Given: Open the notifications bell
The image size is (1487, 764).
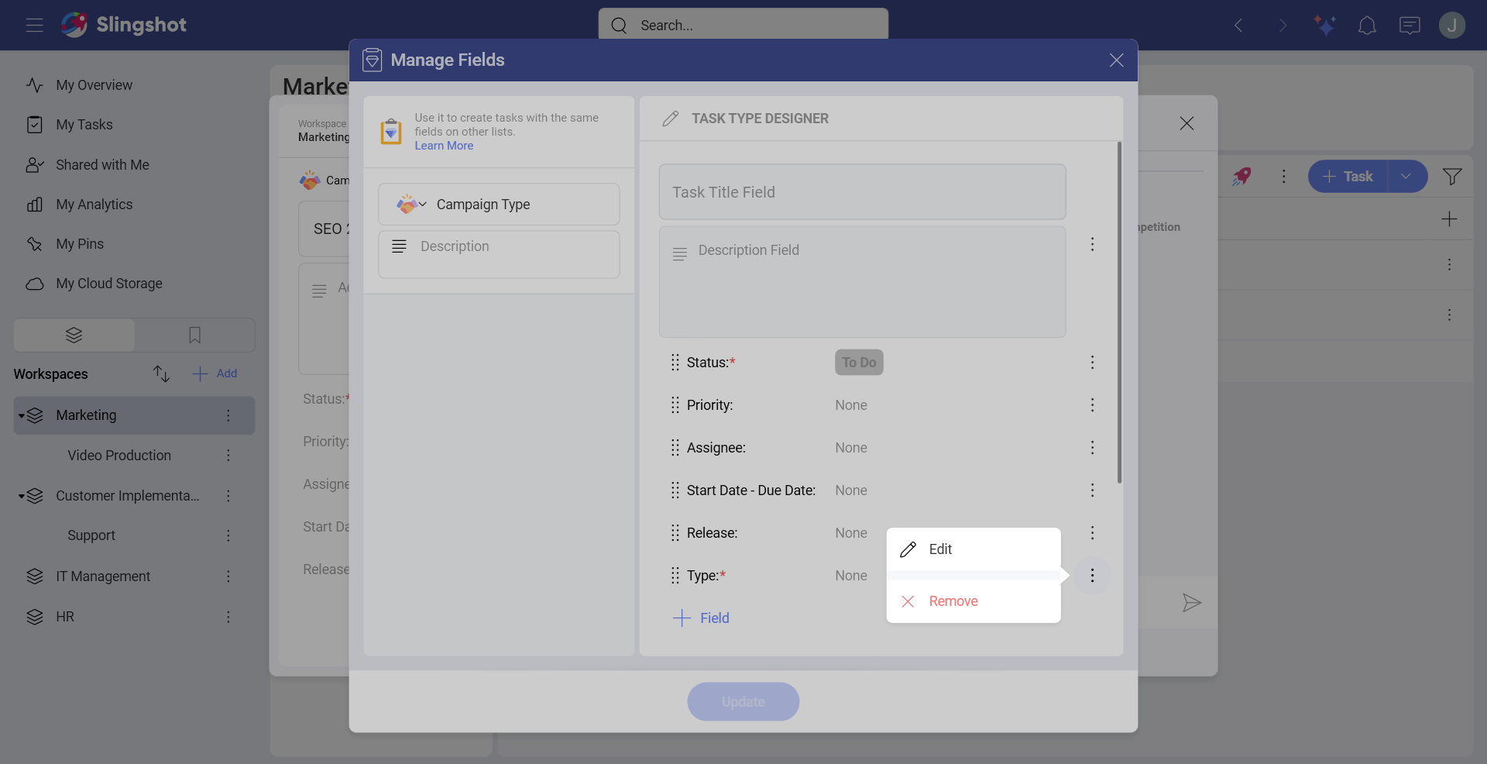Looking at the screenshot, I should [1367, 26].
